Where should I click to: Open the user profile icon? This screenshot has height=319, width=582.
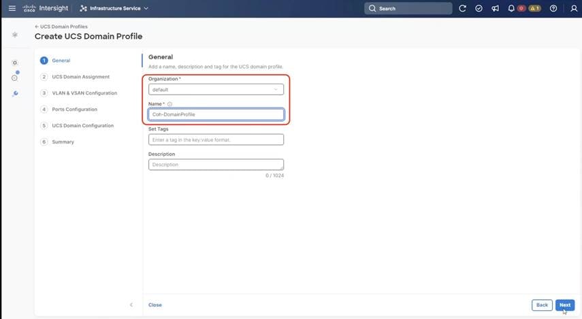[x=574, y=8]
